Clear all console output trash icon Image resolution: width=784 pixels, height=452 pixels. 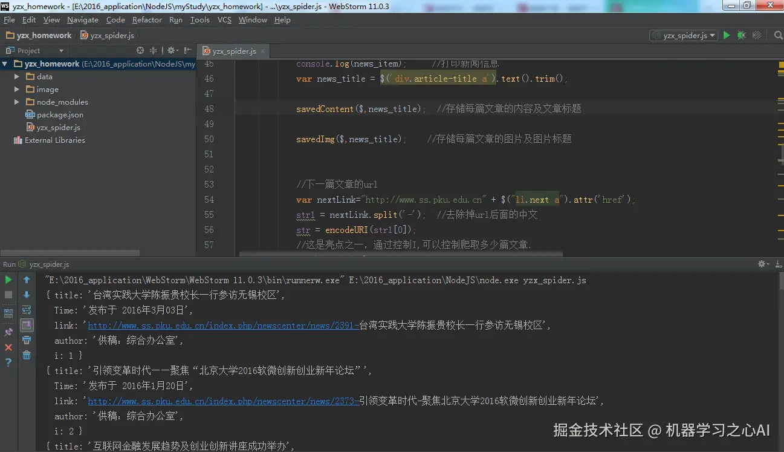[x=27, y=355]
